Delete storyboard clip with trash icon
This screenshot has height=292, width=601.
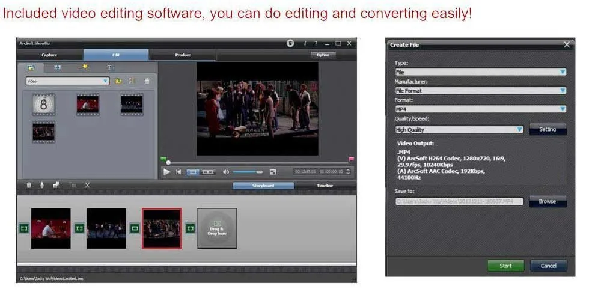click(x=29, y=185)
